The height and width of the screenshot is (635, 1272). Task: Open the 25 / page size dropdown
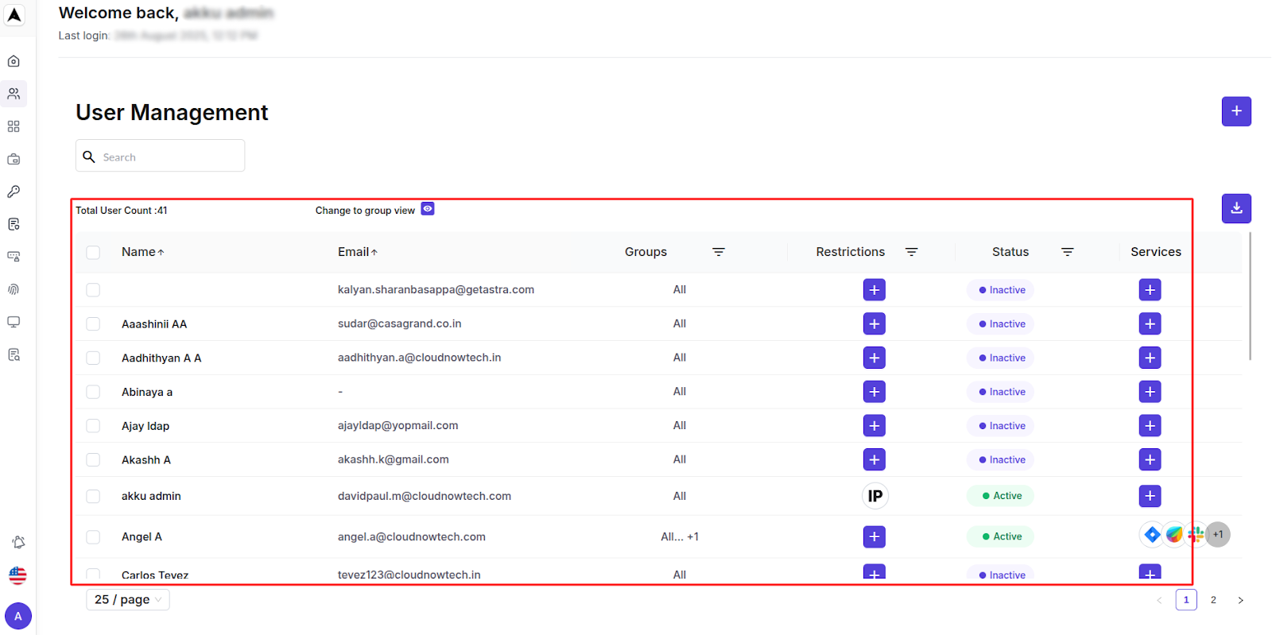click(128, 599)
